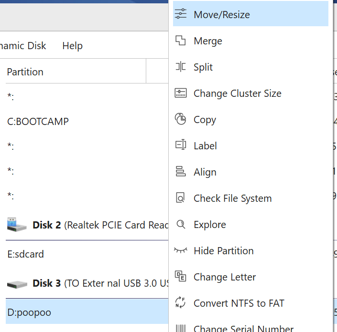Click the Label icon in context menu
This screenshot has height=332, width=337.
[181, 145]
